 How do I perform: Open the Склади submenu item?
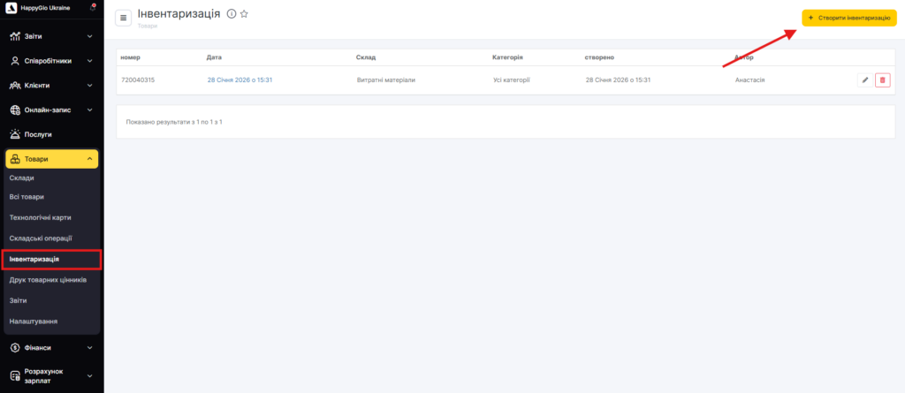point(22,178)
